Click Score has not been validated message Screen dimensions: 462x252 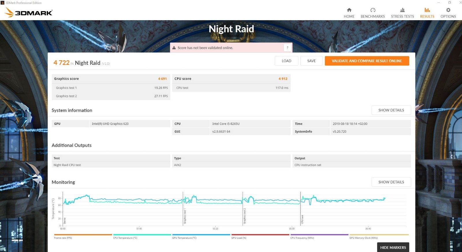(205, 48)
